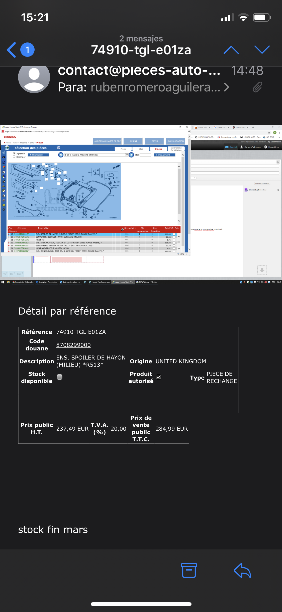This screenshot has width=282, height=612.
Task: Click Joindre un fichier button
Action: (x=262, y=184)
